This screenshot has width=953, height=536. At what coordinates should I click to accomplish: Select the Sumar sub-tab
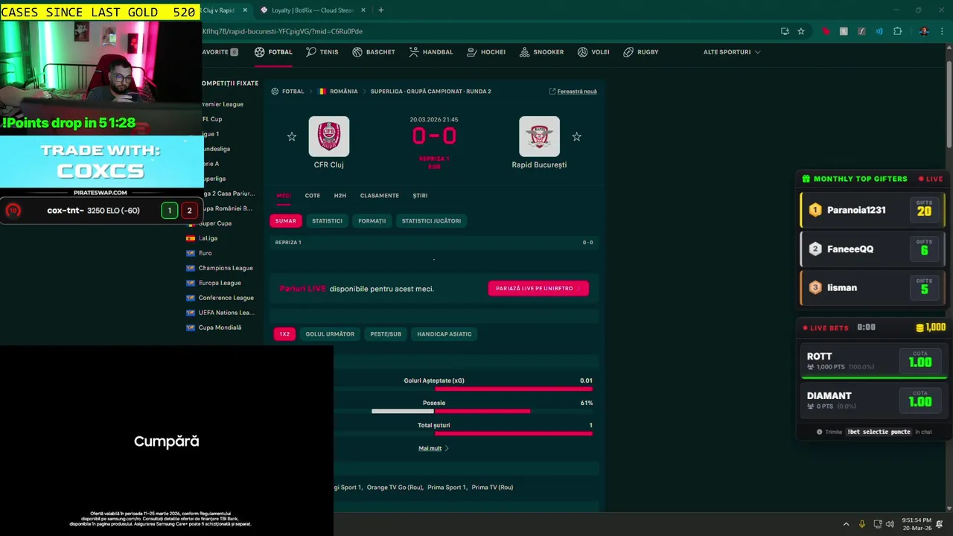(x=285, y=221)
